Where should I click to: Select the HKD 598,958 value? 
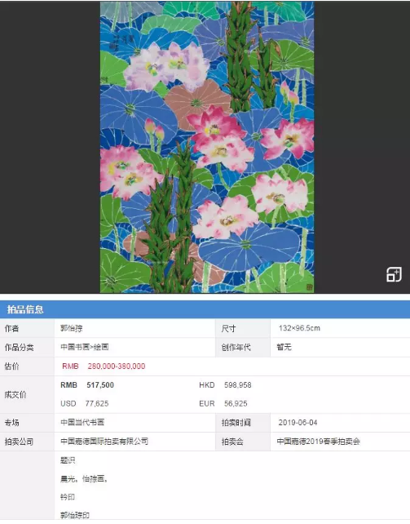[x=225, y=385]
